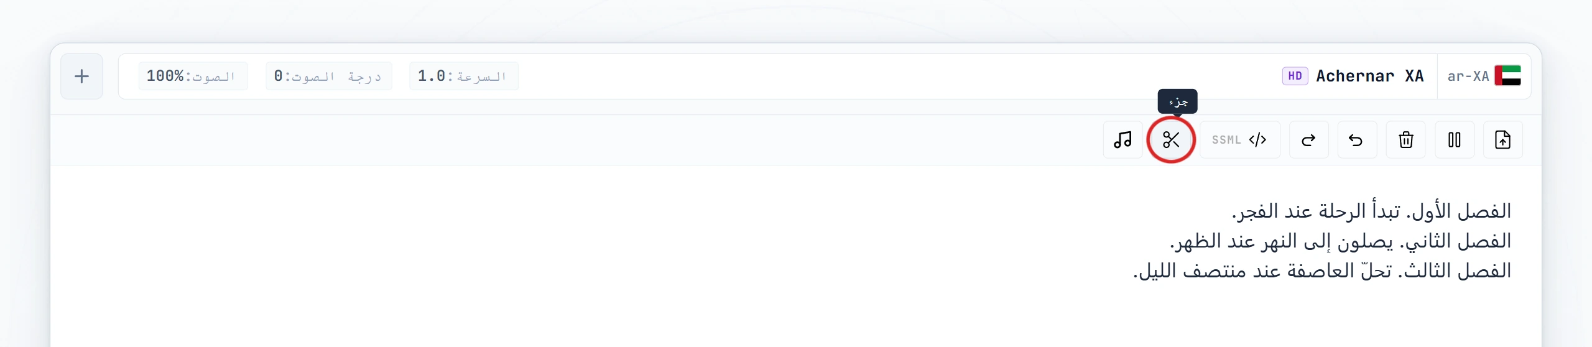The width and height of the screenshot is (1592, 347).
Task: Place cursor in the second chapter line
Action: (x=1340, y=241)
